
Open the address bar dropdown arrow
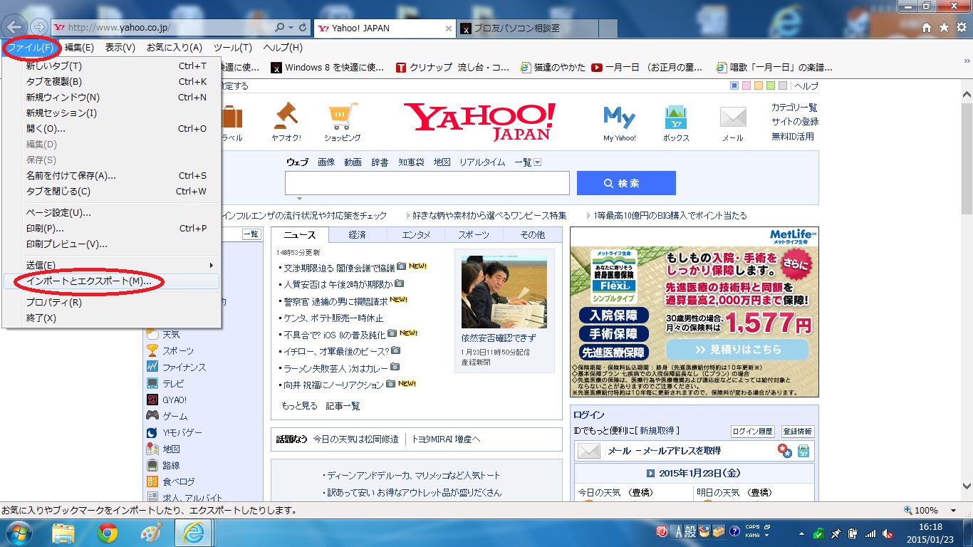tap(291, 27)
